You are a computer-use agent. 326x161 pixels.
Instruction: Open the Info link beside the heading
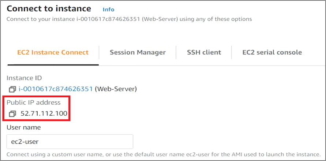tap(108, 10)
